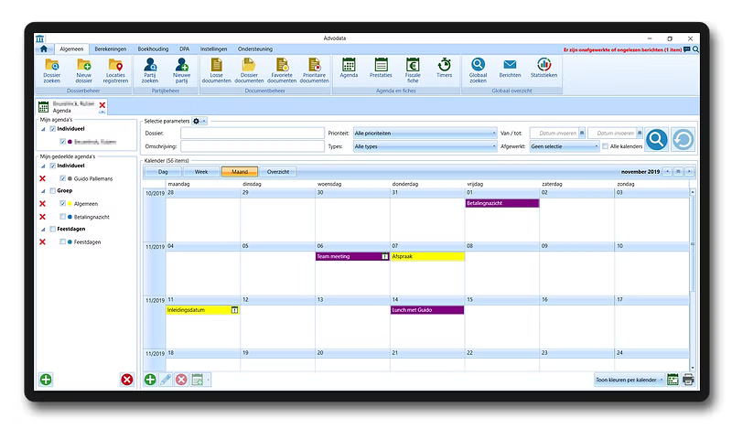Print the calendar using the printer icon
Image resolution: width=732 pixels, height=429 pixels.
point(688,379)
